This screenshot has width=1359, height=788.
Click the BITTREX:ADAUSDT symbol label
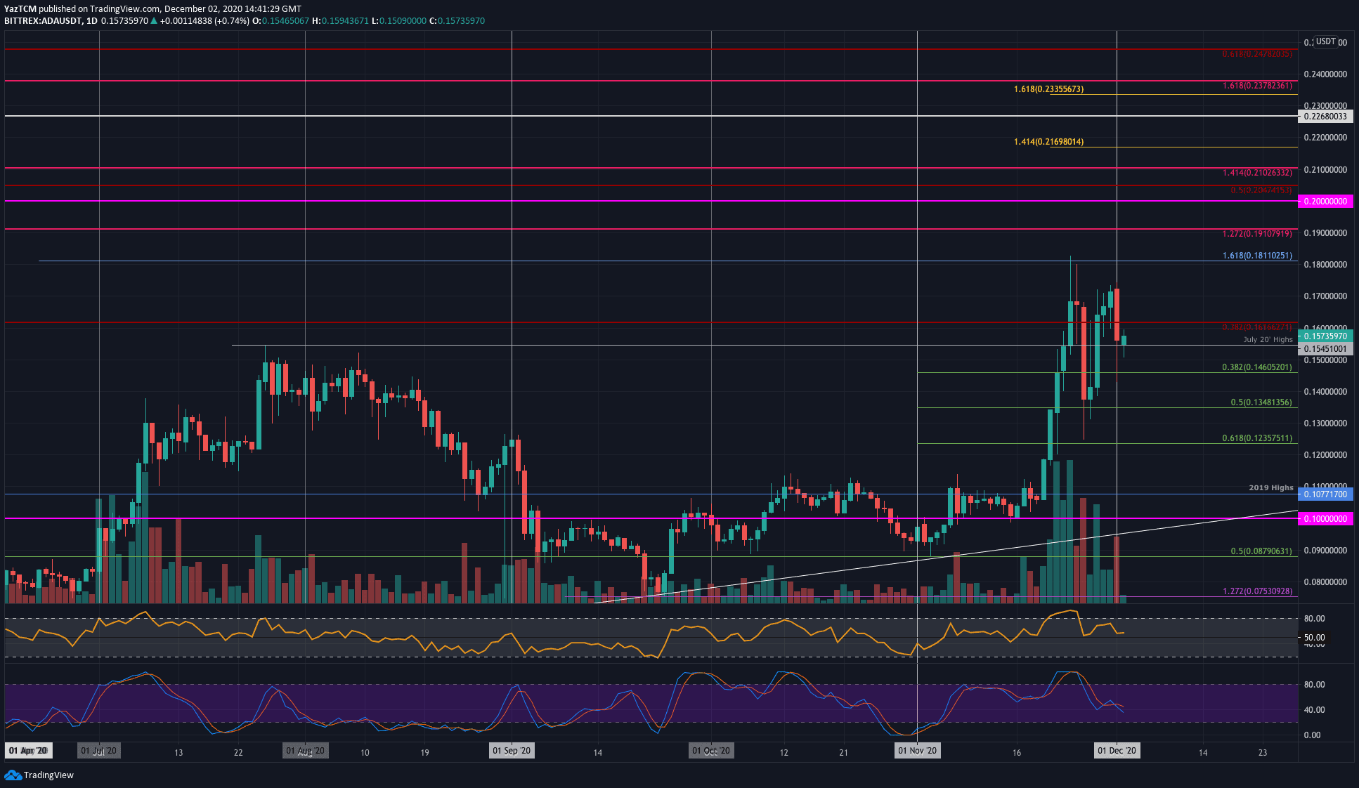click(x=43, y=21)
